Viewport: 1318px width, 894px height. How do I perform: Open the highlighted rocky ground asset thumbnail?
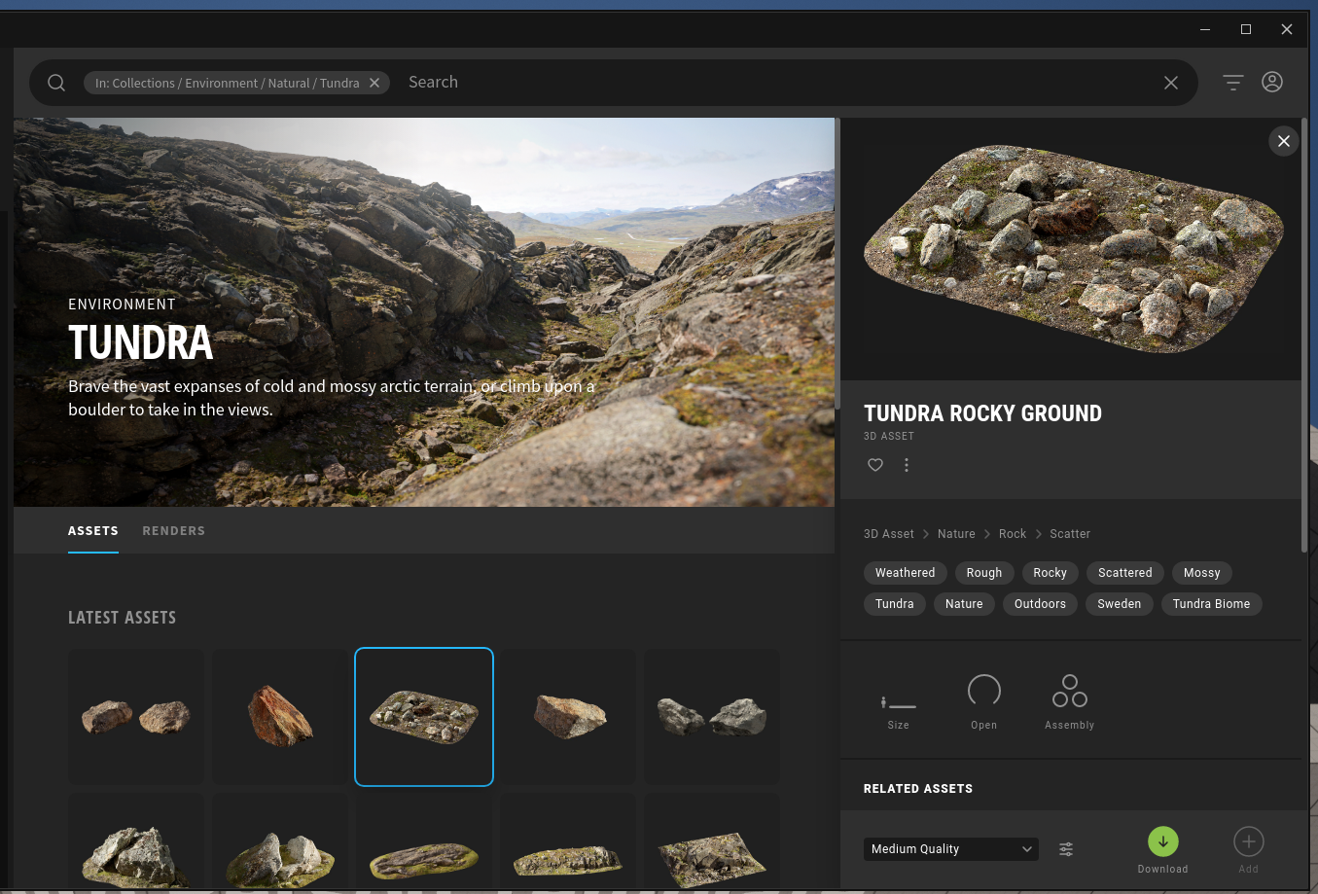[x=424, y=717]
